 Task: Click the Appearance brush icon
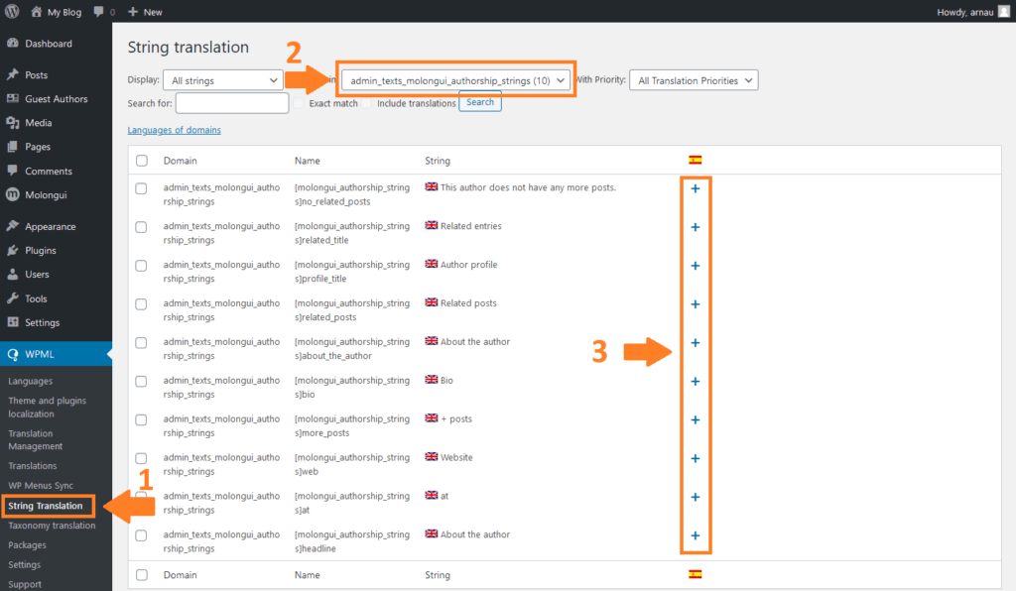12,226
